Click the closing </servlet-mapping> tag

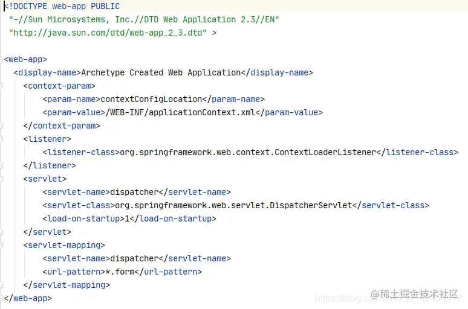click(x=67, y=285)
